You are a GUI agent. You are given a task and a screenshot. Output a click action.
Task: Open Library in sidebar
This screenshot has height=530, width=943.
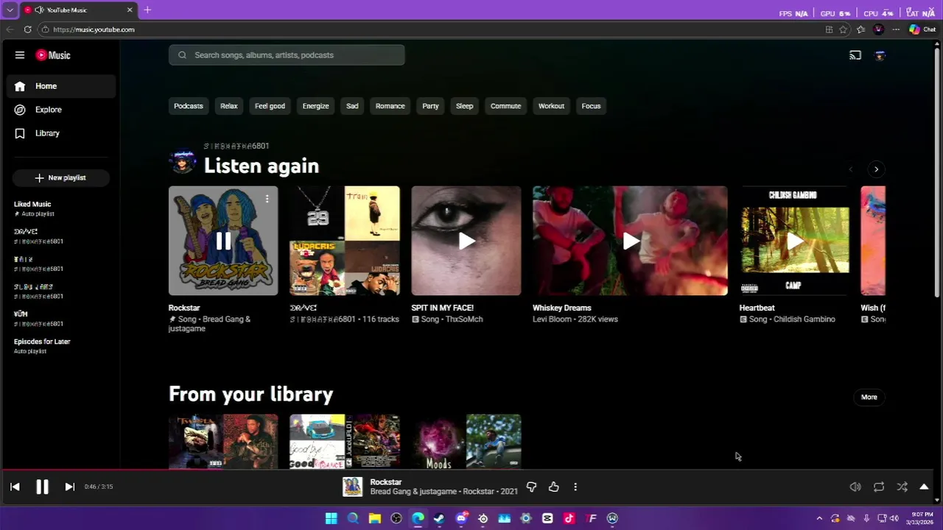coord(62,133)
